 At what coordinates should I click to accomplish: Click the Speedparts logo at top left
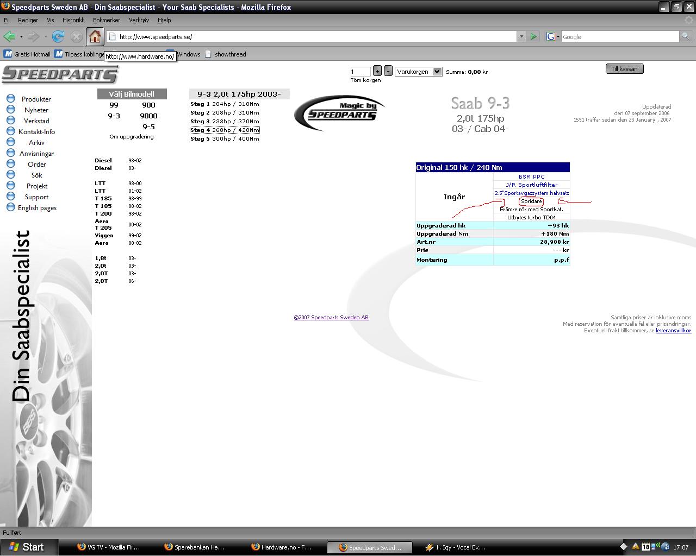coord(60,74)
